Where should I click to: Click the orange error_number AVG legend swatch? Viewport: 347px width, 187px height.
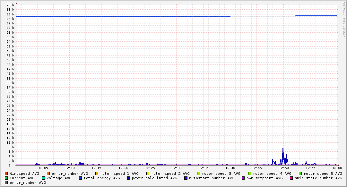(48, 174)
